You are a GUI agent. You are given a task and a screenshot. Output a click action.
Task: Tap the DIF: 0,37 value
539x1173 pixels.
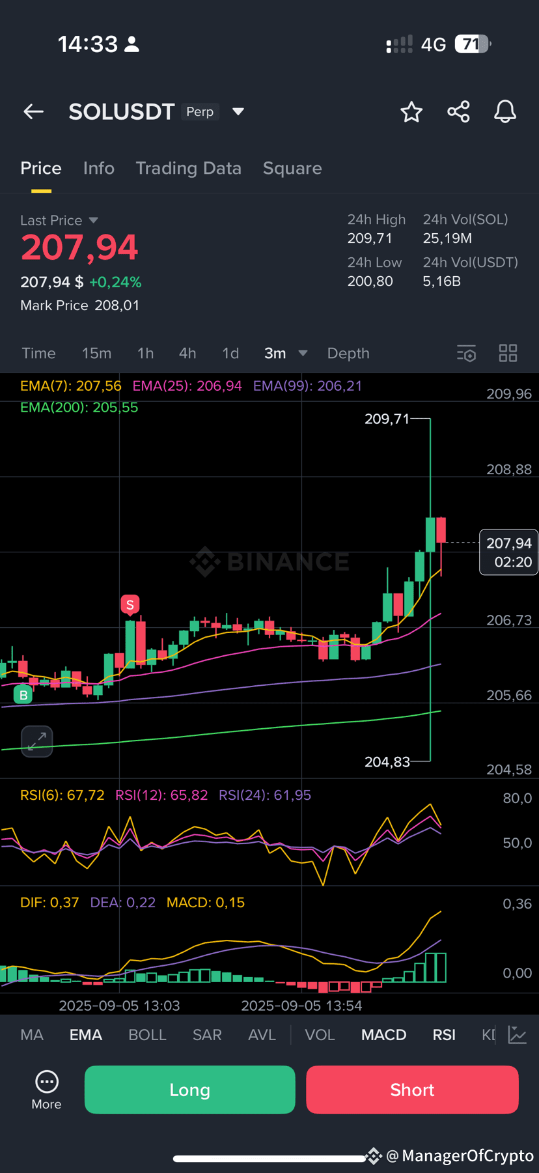click(x=49, y=903)
